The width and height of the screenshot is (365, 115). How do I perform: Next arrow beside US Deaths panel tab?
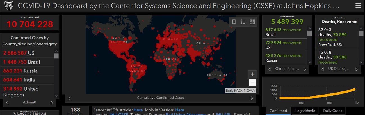click(x=357, y=69)
